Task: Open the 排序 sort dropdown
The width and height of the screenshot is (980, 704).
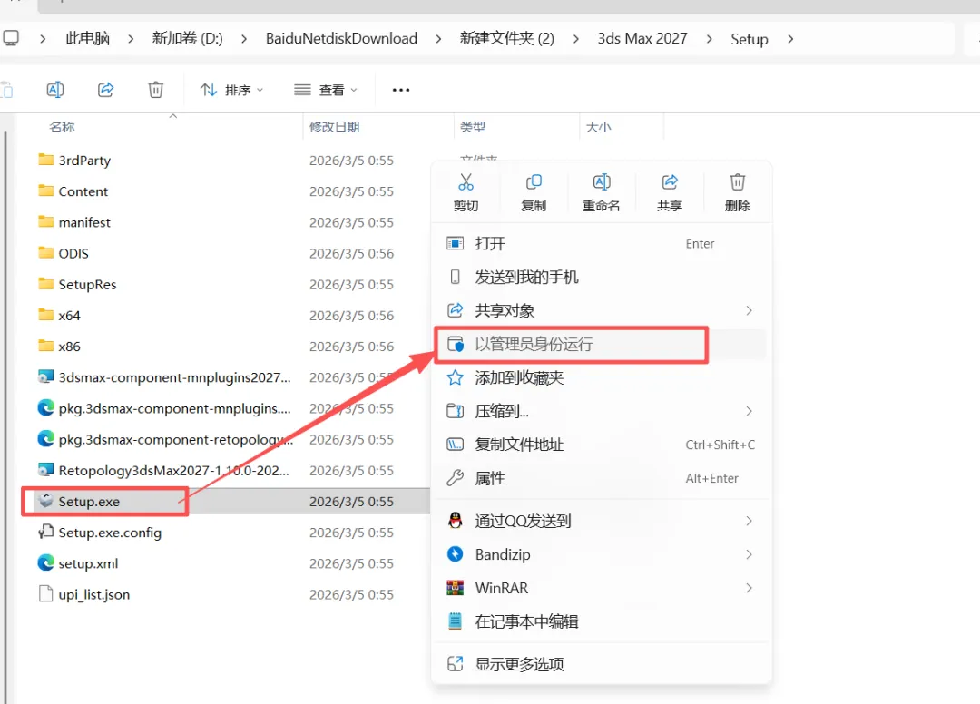Action: click(232, 90)
